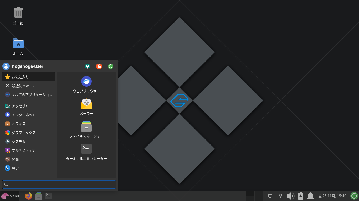
Task: Click the network connection tray icon
Action: [270, 196]
